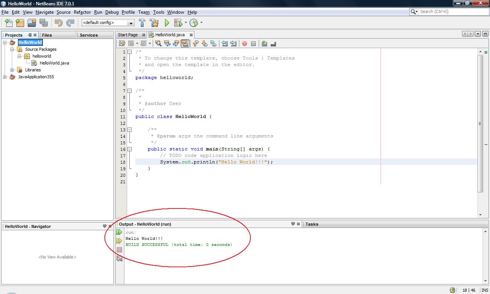Click the New Project icon
The width and height of the screenshot is (490, 294).
[20, 23]
